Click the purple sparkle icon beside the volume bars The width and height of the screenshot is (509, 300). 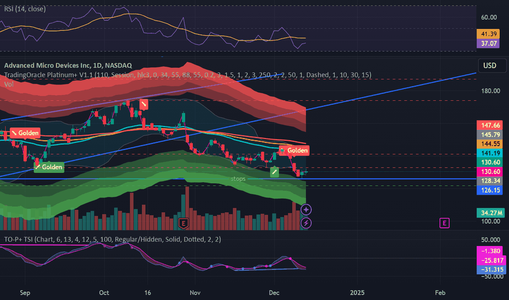point(306,209)
